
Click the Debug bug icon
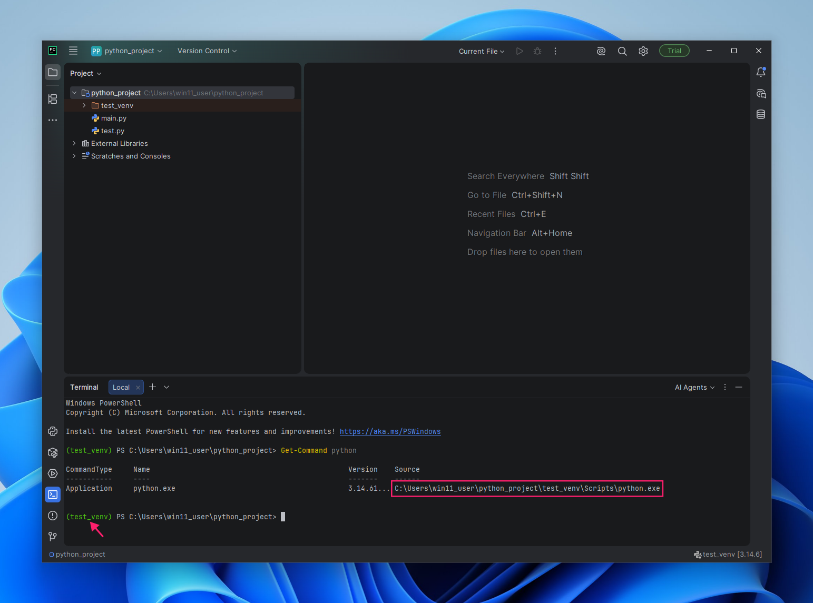[537, 51]
